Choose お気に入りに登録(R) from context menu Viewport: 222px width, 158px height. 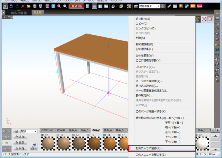161,148
